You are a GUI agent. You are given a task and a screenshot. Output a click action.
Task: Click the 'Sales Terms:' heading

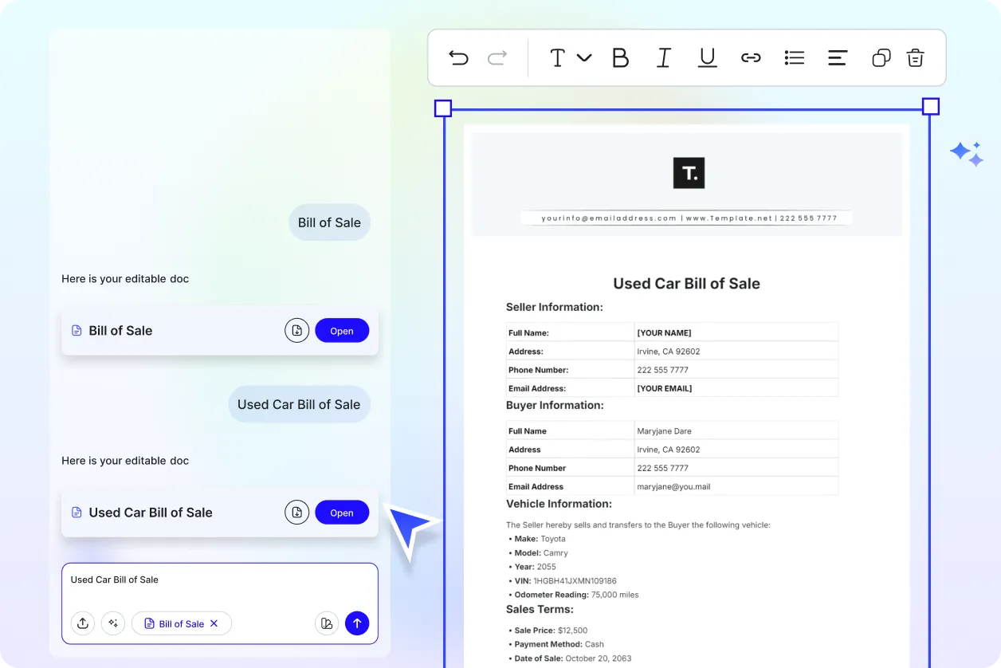pos(540,609)
